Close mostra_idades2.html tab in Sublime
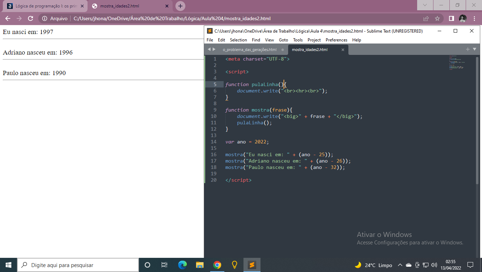This screenshot has width=482, height=272. click(x=343, y=50)
